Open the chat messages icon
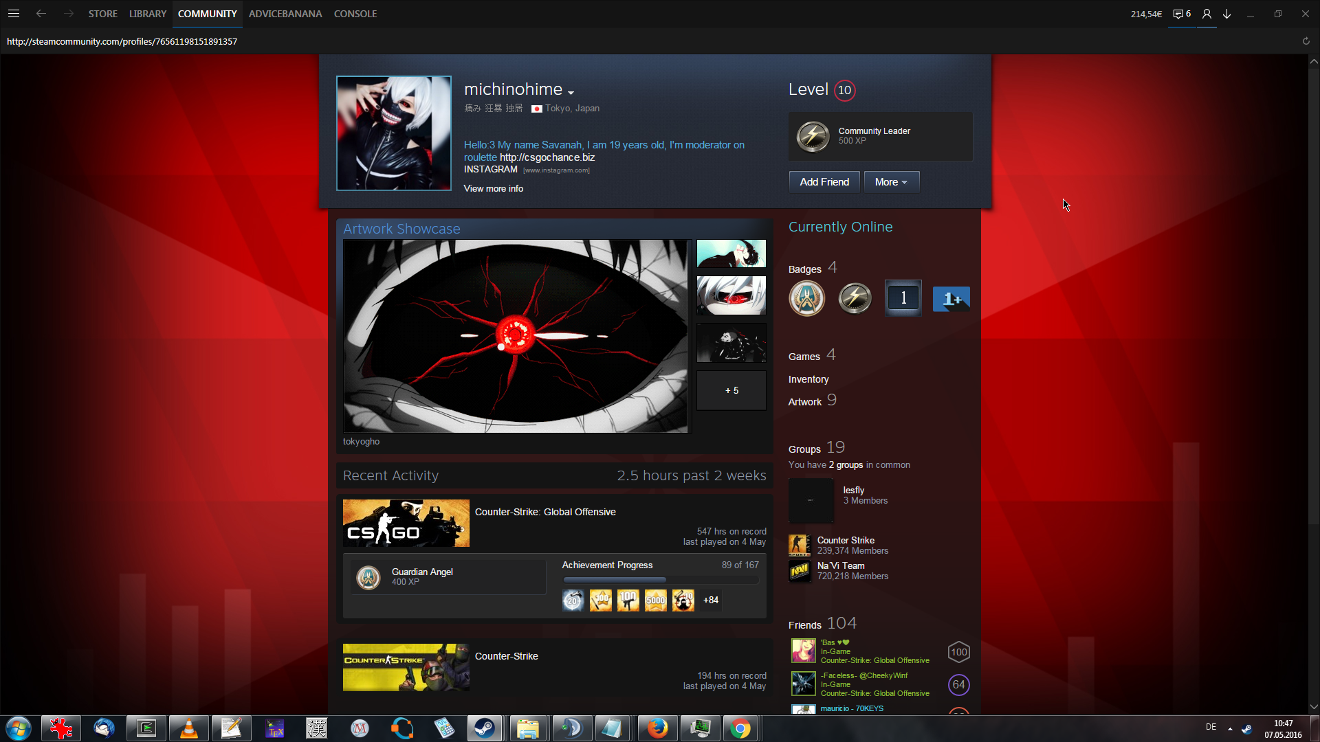Viewport: 1320px width, 742px height. tap(1178, 14)
